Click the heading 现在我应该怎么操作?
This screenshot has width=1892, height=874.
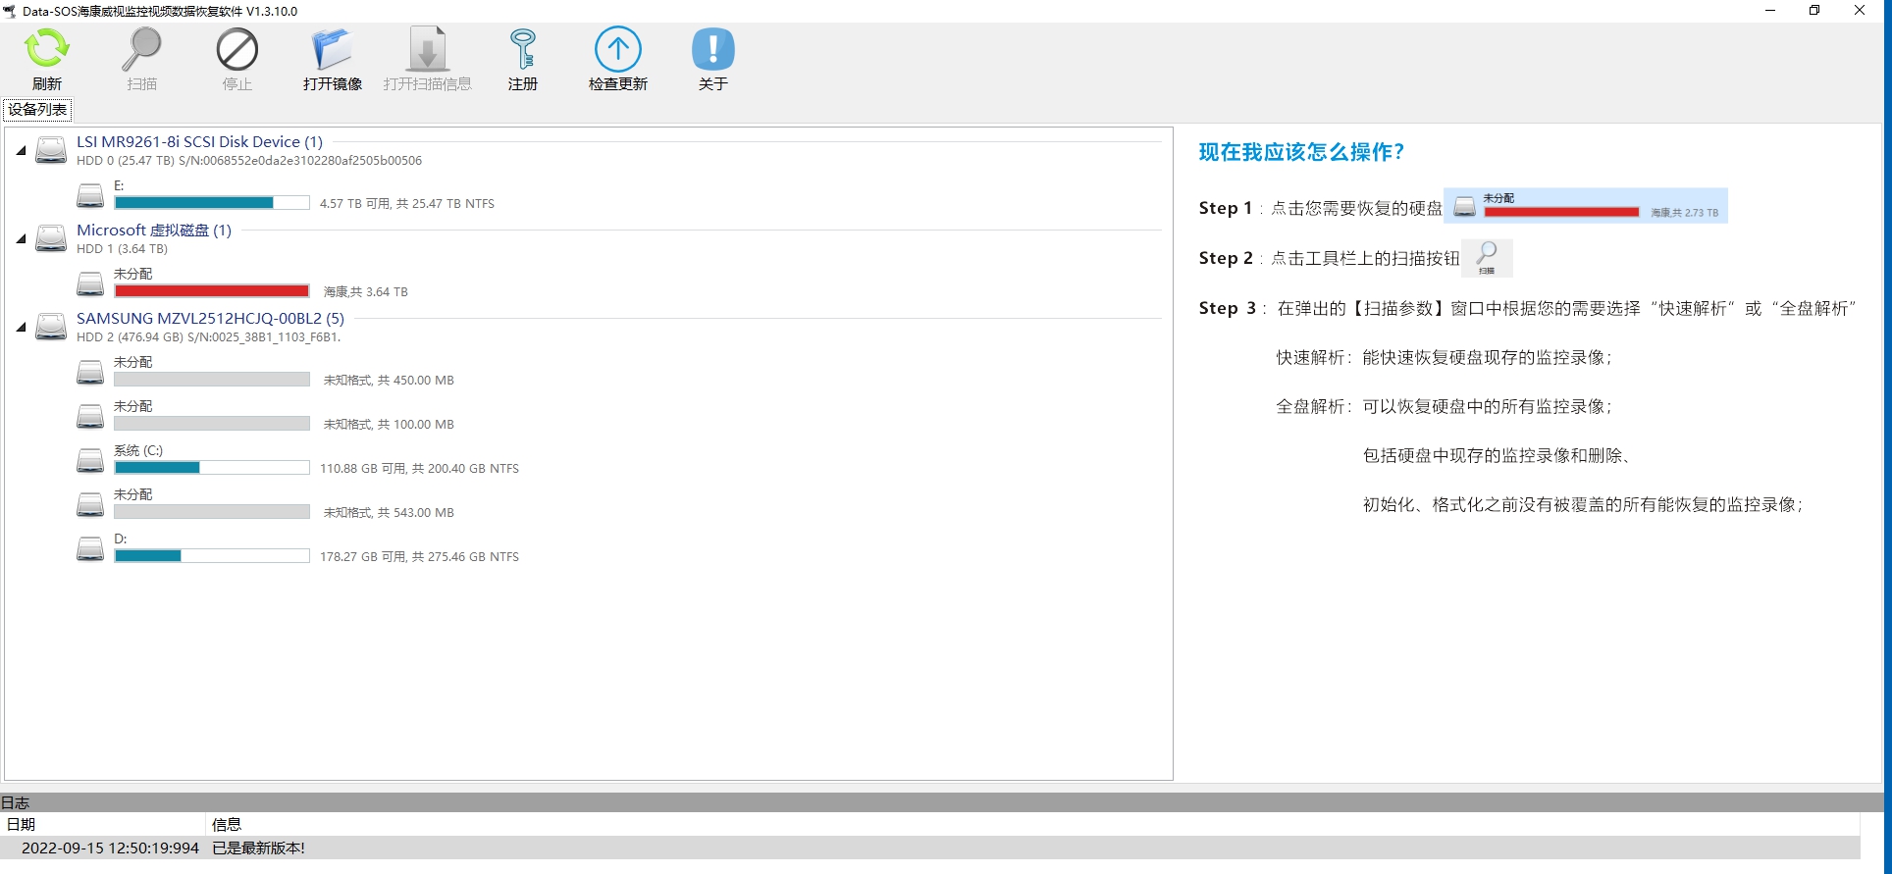pos(1301,152)
